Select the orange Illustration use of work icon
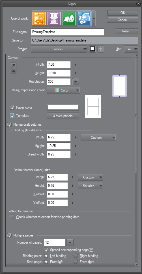Screen dimensions: 142x274 39,18
